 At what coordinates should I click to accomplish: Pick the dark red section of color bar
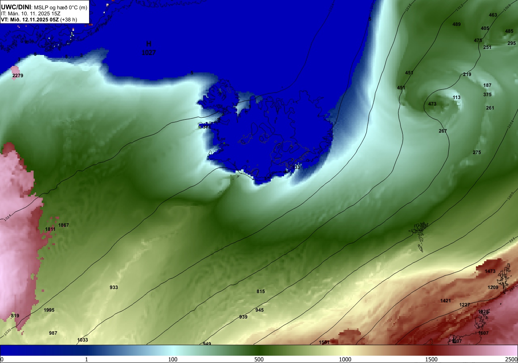[431, 350]
